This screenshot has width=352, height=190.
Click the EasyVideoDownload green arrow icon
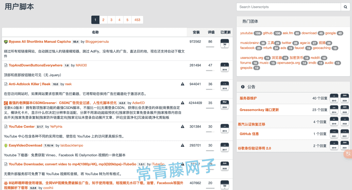click(6, 146)
